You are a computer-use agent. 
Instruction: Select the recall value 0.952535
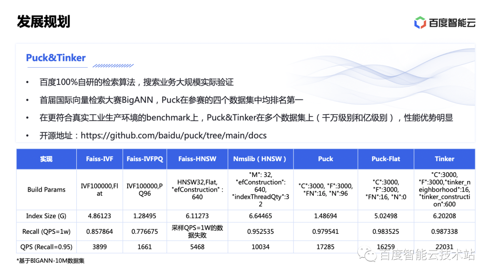coord(261,232)
